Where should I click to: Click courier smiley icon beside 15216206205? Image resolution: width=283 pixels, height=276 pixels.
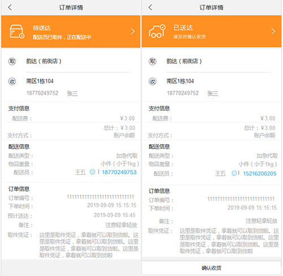coord(234,173)
